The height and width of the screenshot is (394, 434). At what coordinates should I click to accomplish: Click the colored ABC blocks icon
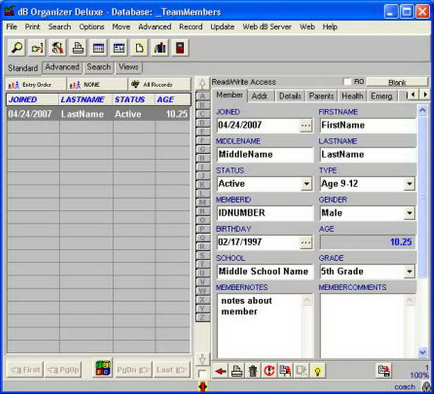click(102, 369)
